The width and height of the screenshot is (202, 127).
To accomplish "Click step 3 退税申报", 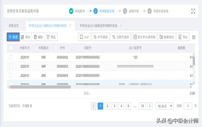I will pyautogui.click(x=131, y=11).
